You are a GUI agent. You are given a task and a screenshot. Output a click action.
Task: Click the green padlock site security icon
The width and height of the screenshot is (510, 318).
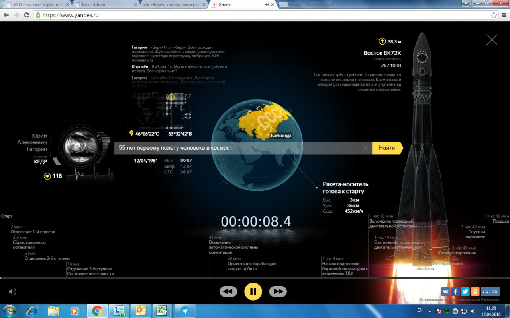38,15
